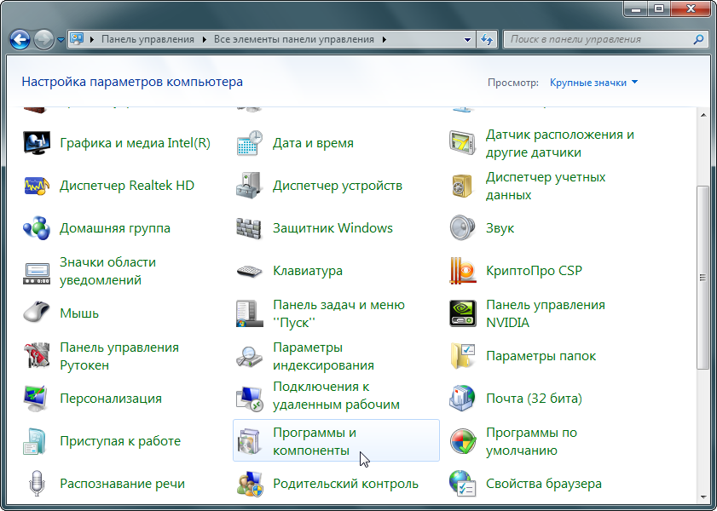Open 'Распознавание речи' text link

[122, 484]
